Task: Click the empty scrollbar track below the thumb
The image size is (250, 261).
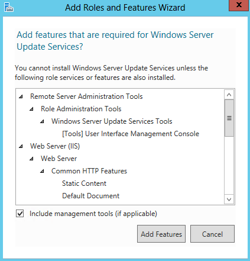Action: (229, 166)
